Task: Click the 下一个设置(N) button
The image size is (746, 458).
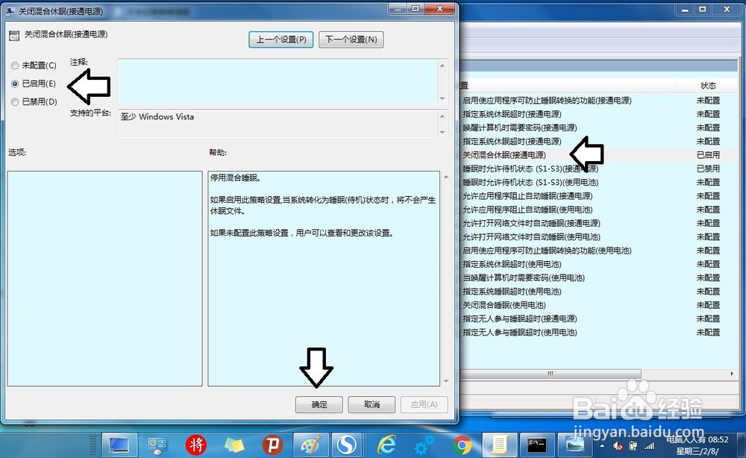Action: pyautogui.click(x=351, y=40)
